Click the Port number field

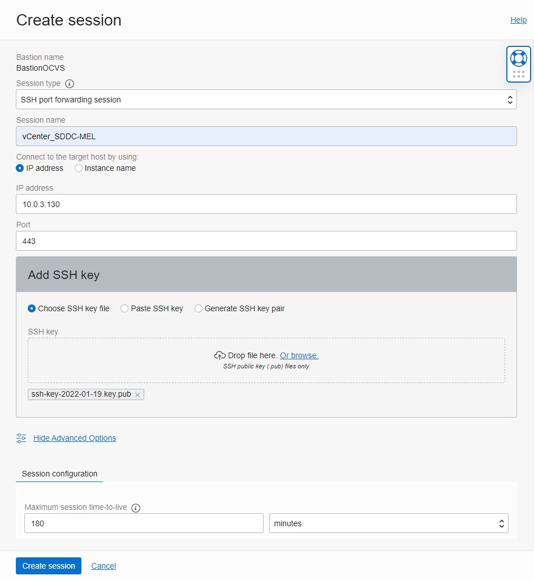pos(266,240)
